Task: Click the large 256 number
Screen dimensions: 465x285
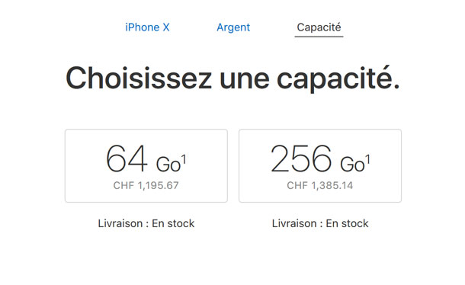Action: coord(301,159)
